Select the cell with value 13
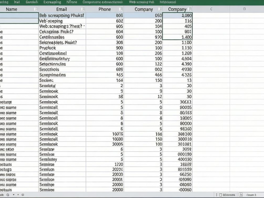Image resolution: width=264 pixels, height=198 pixels. pyautogui.click(x=177, y=80)
